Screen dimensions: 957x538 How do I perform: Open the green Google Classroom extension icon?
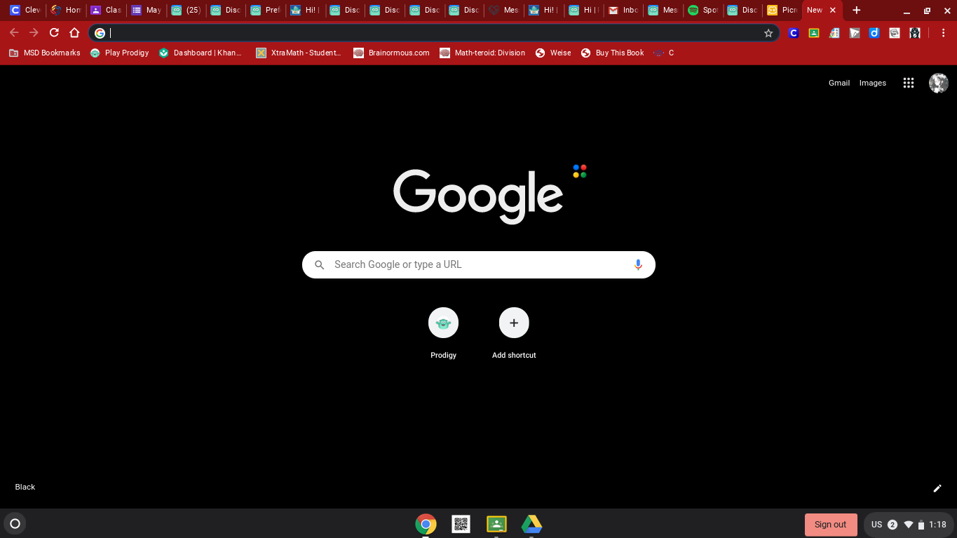tap(814, 33)
